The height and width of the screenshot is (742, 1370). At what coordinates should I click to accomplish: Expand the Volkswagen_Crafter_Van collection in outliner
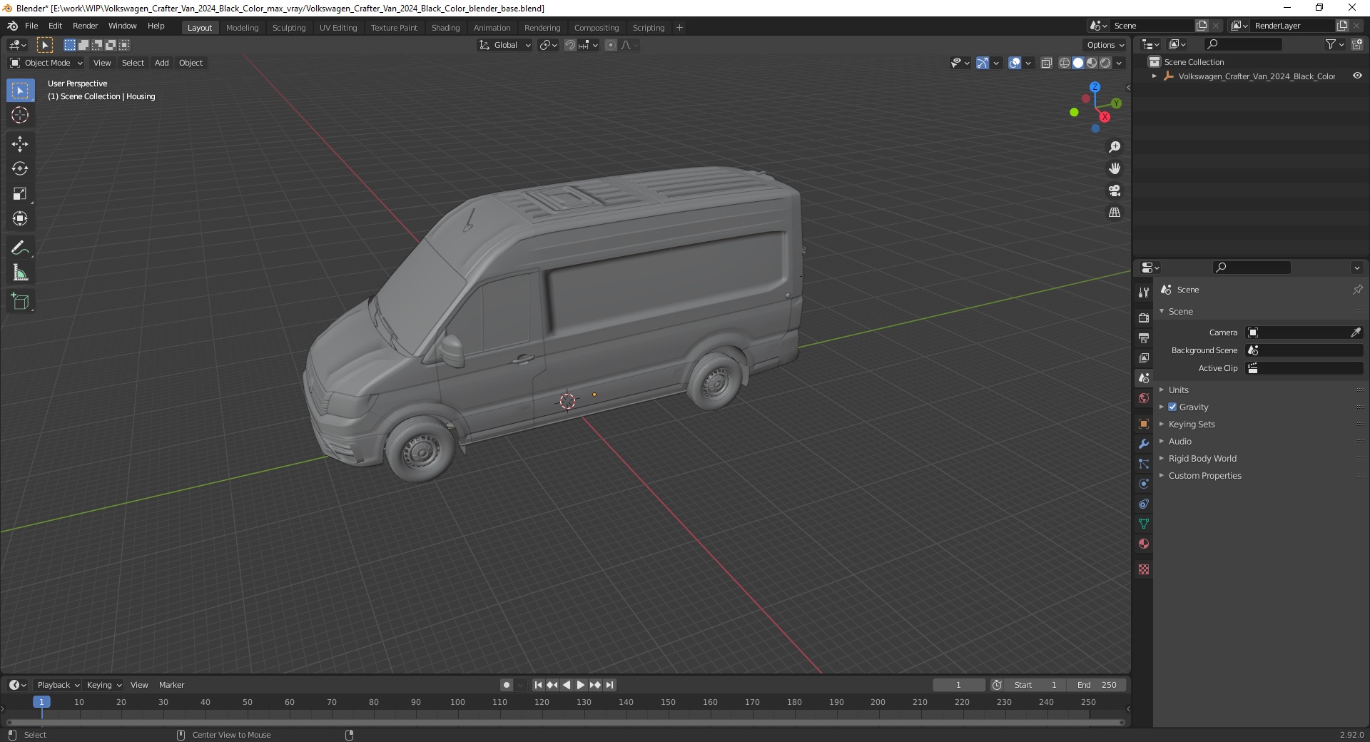click(1155, 76)
